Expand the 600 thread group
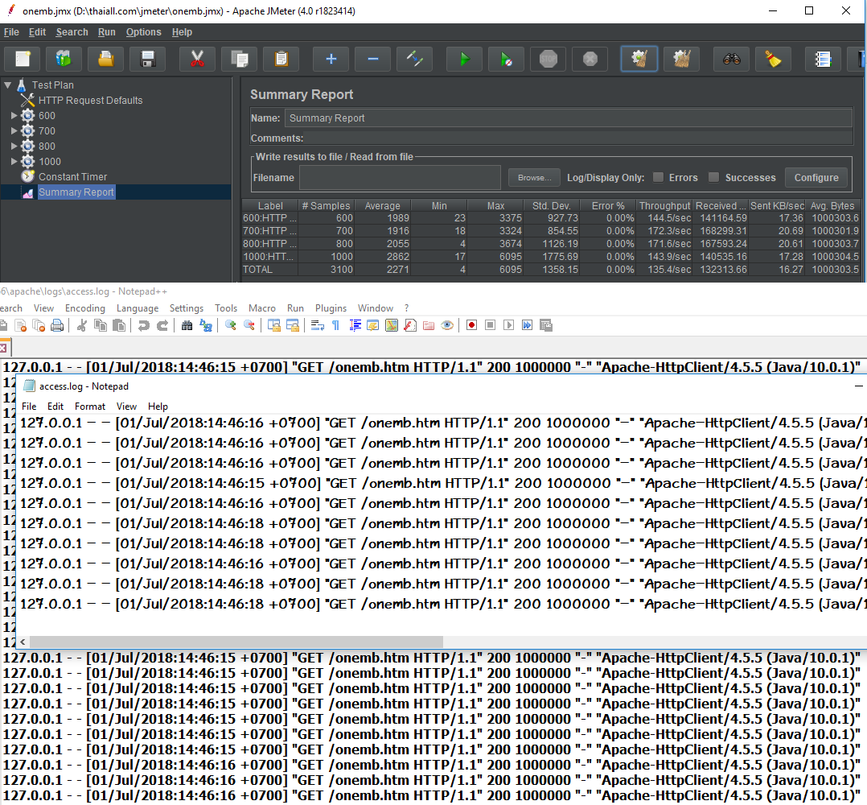This screenshot has width=867, height=805. [14, 116]
